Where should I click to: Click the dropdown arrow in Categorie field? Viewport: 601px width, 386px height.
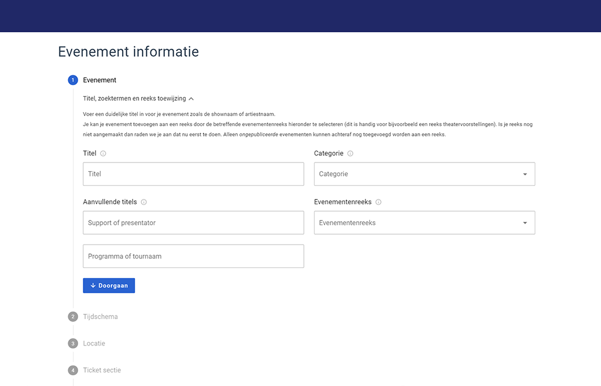point(525,174)
